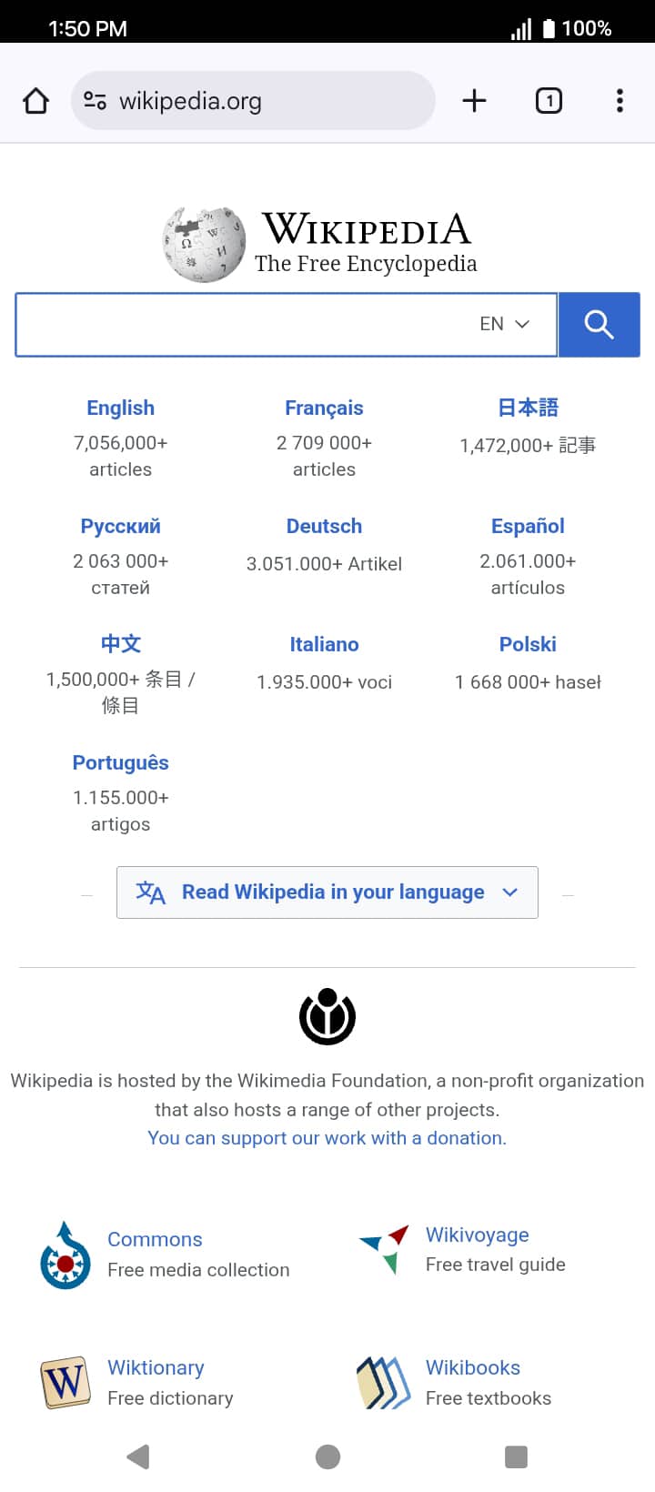The image size is (655, 1492).
Task: Tap the site settings icon in address bar
Action: [x=96, y=100]
